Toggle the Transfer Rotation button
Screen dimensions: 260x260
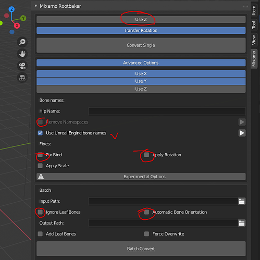141,31
